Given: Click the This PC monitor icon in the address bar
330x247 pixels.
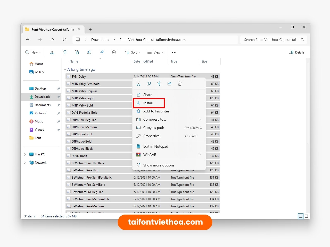Looking at the screenshot, I should click(78, 40).
